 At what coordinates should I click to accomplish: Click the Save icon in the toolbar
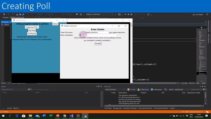tap(20, 14)
